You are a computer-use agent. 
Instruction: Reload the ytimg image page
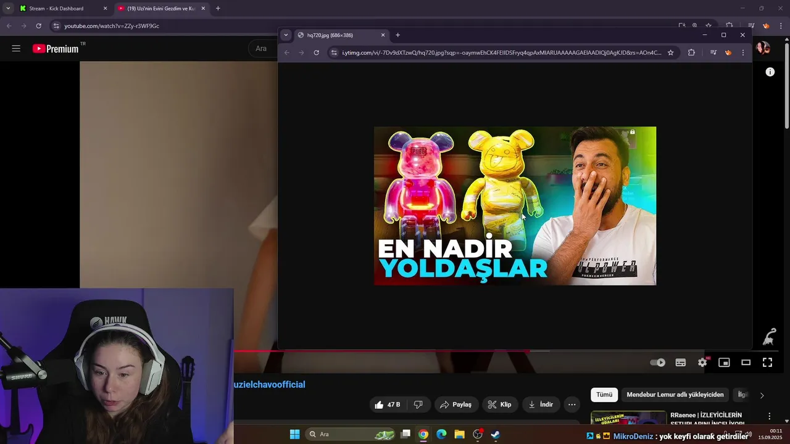pyautogui.click(x=316, y=52)
